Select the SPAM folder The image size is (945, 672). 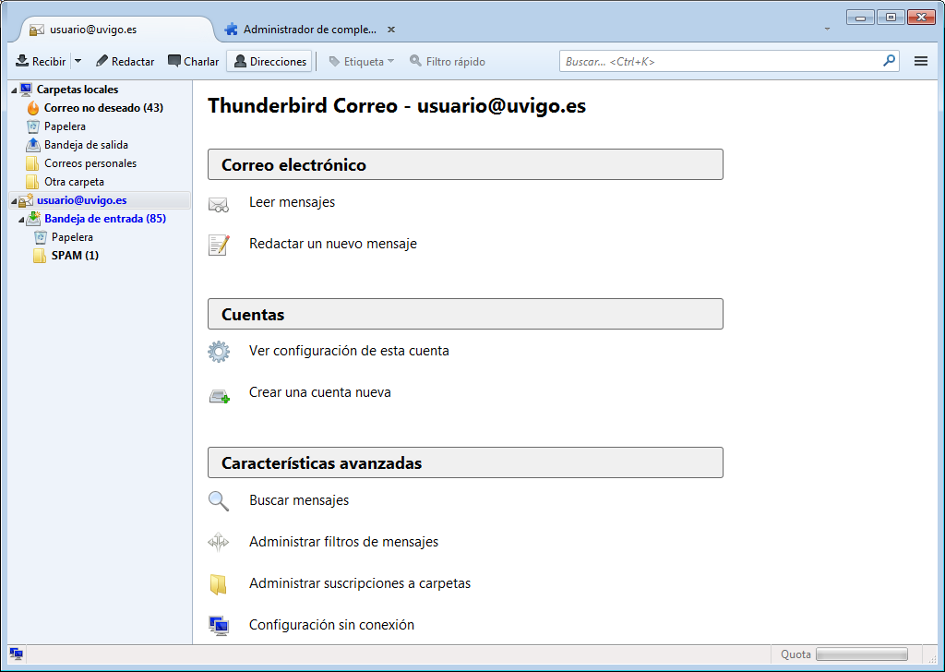75,256
